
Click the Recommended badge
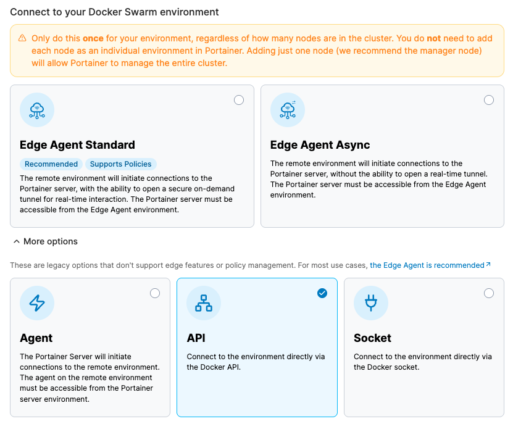51,164
